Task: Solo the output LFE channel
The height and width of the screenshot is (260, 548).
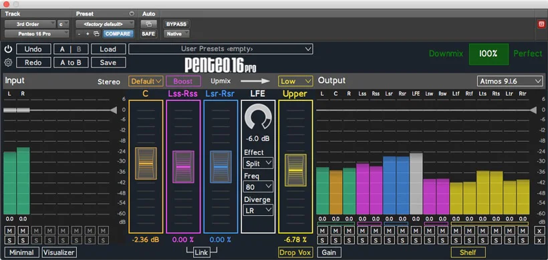Action: 416,240
